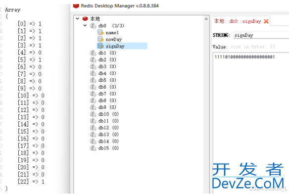Click the db0 (3/3) label text
This screenshot has height=194, width=289.
tap(111, 26)
